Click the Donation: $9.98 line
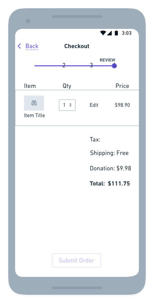The width and height of the screenshot is (154, 303). point(110,168)
